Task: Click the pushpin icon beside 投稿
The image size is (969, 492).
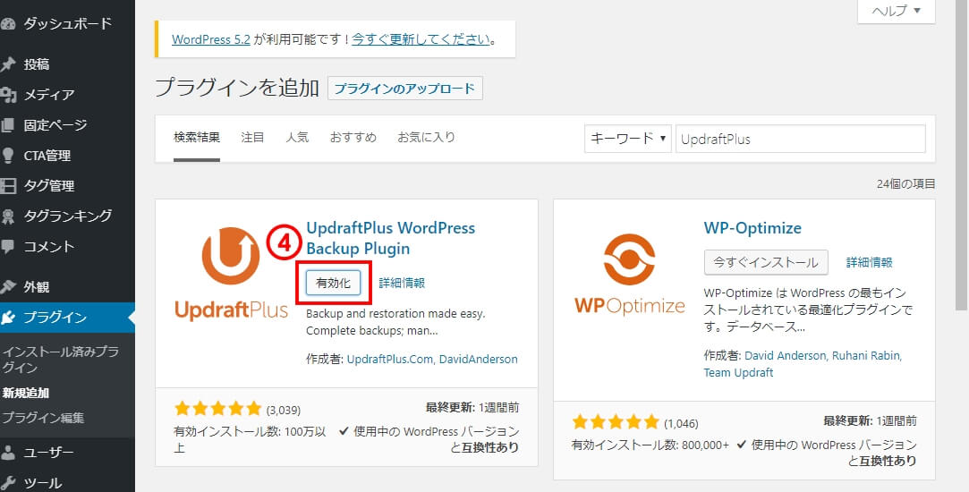Action: pos(7,64)
